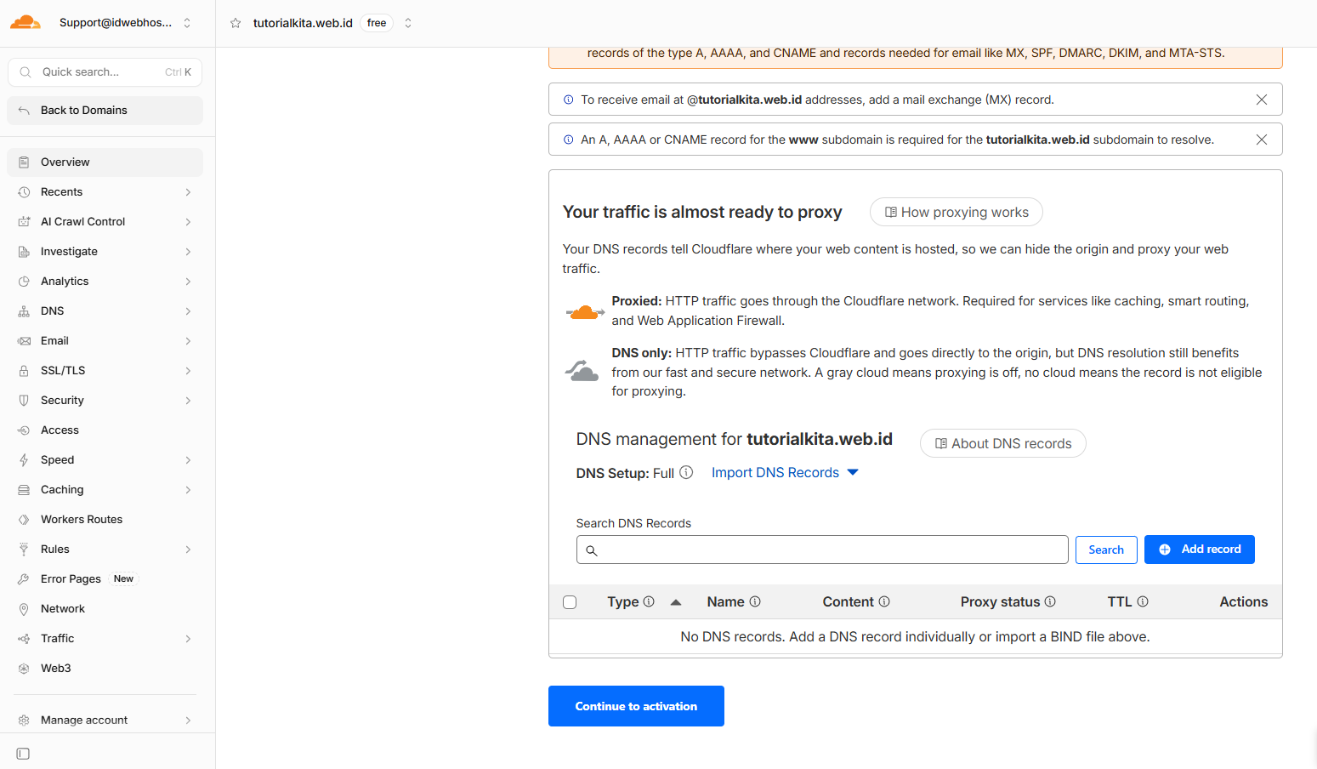1317x769 pixels.
Task: Click the DNS network icon in sidebar
Action: pyautogui.click(x=24, y=311)
